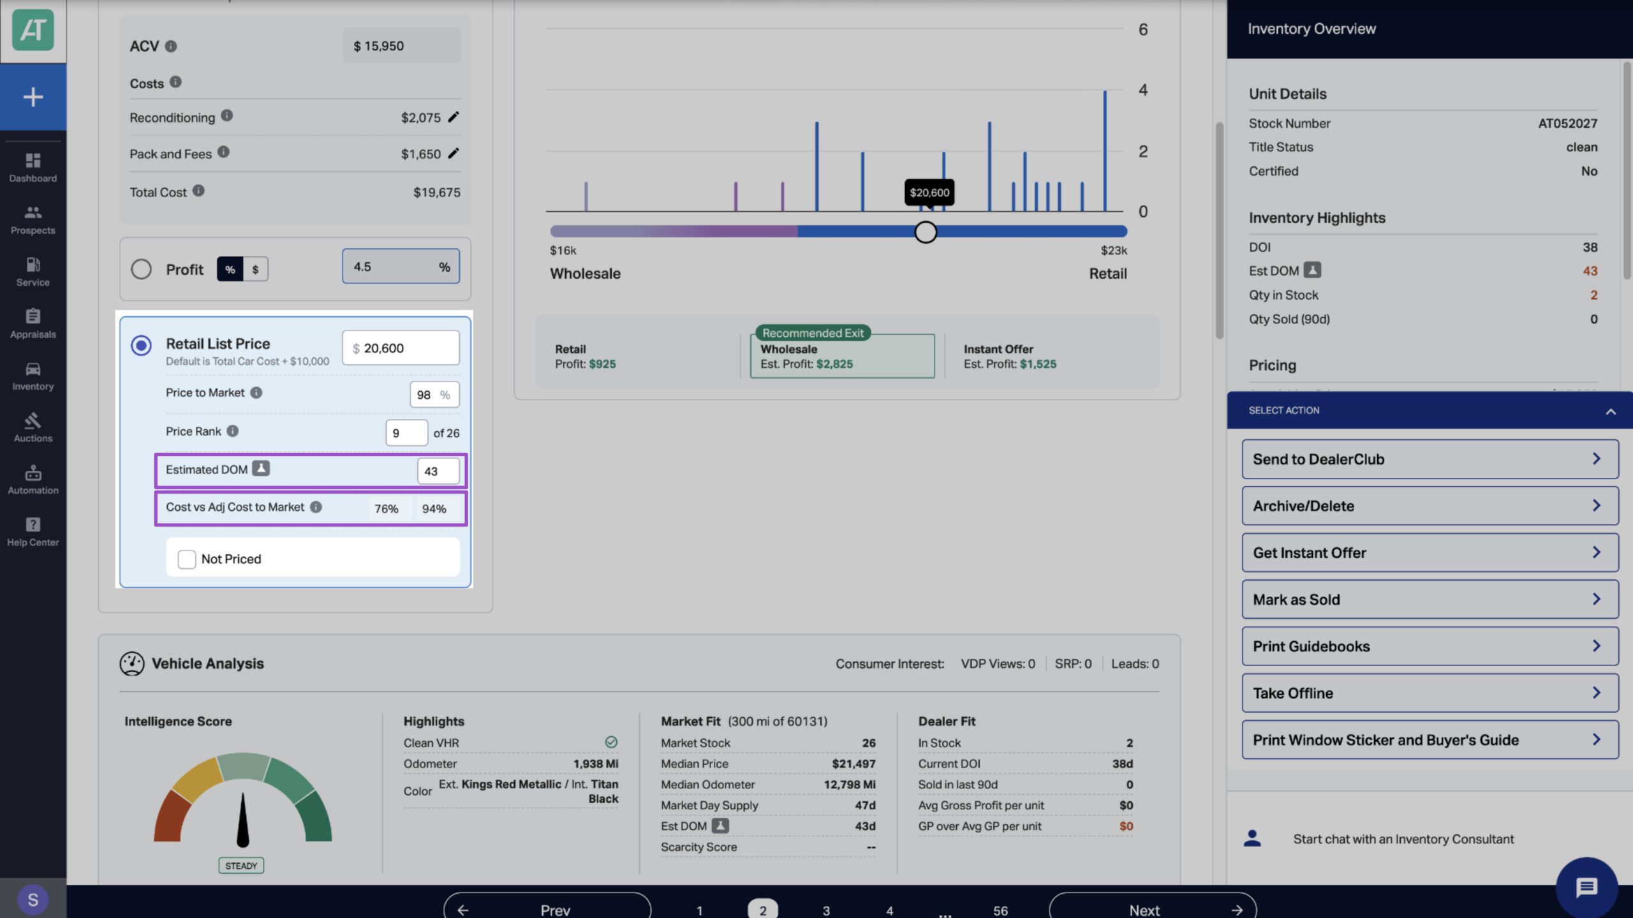
Task: Select the Retail List Price radio button
Action: tap(141, 345)
